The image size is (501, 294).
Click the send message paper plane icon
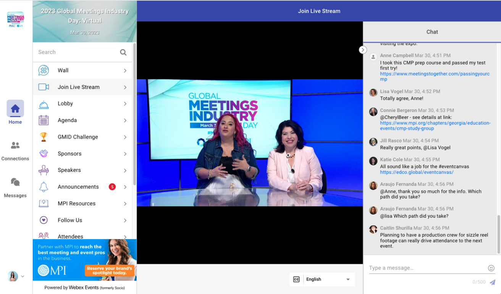pos(492,282)
